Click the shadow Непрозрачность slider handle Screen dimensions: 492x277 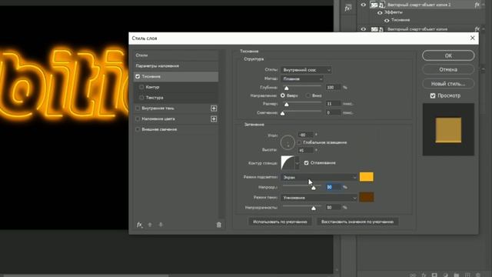314,209
